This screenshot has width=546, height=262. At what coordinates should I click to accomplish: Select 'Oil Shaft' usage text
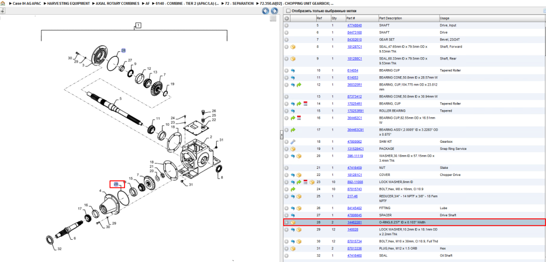click(x=446, y=255)
